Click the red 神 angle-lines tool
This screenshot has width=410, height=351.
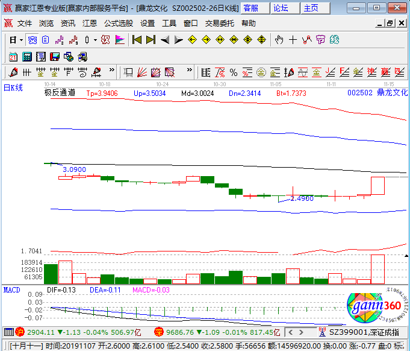click(371, 72)
